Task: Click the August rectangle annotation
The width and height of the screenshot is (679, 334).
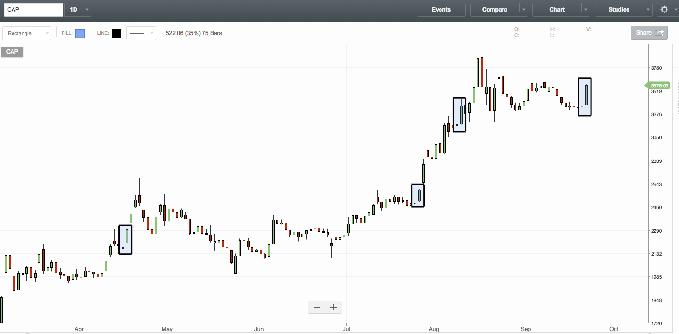Action: [460, 115]
